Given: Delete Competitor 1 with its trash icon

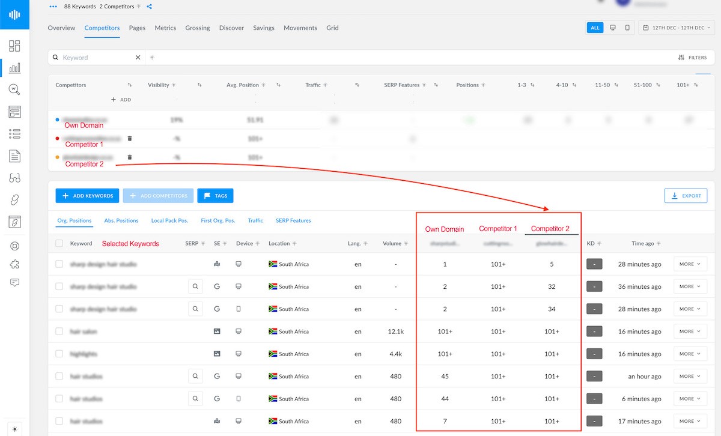Looking at the screenshot, I should point(130,139).
